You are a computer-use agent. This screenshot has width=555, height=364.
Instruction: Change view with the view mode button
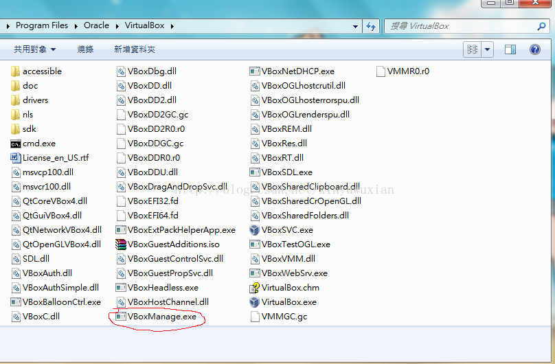point(472,49)
